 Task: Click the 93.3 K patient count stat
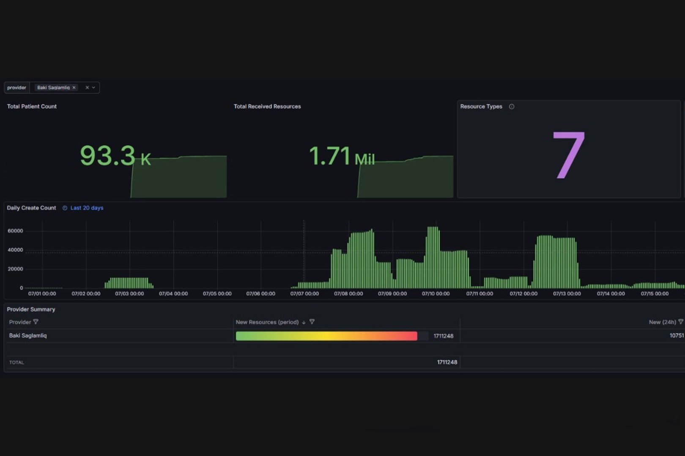(x=115, y=156)
